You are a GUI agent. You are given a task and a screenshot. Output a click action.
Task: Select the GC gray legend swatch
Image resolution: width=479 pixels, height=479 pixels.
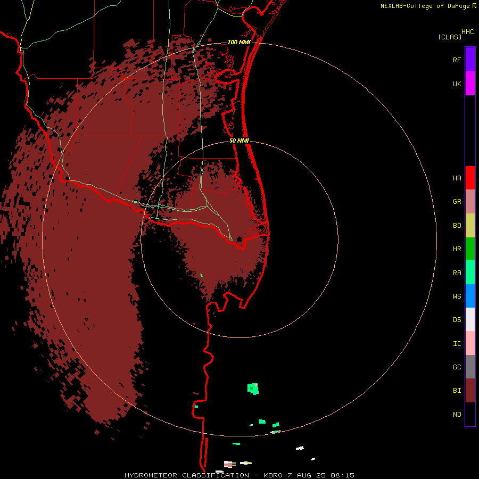[470, 367]
